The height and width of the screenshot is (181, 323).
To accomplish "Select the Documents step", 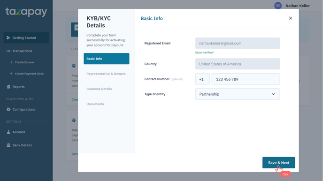I will (95, 104).
